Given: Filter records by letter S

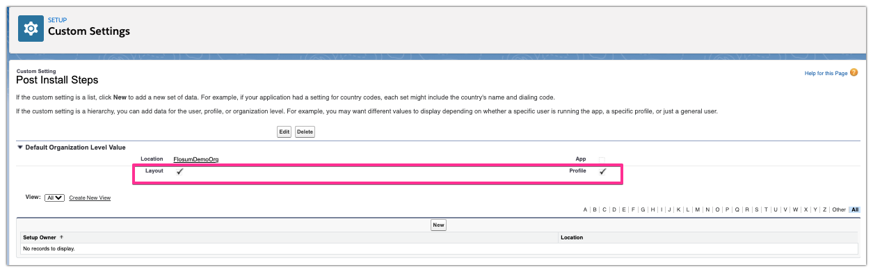Looking at the screenshot, I should click(757, 209).
